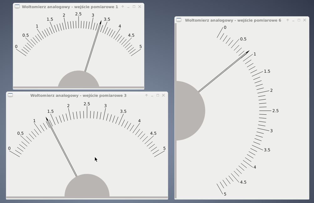Open window menu icon of voltmeter input 1

[x=17, y=7]
